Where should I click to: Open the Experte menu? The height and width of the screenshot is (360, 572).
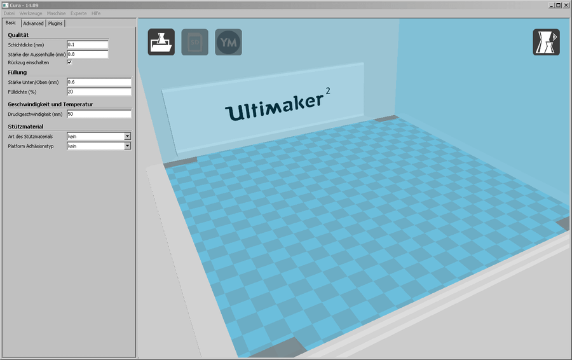78,13
